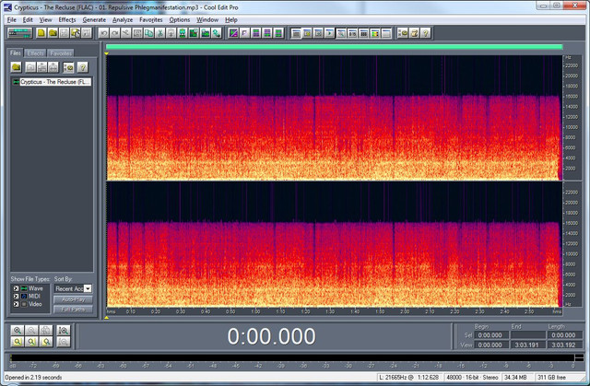Click the Open file folder toolbar icon
The image size is (590, 386).
pos(53,33)
